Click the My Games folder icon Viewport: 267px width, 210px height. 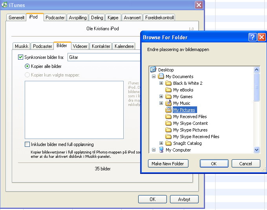[168, 97]
